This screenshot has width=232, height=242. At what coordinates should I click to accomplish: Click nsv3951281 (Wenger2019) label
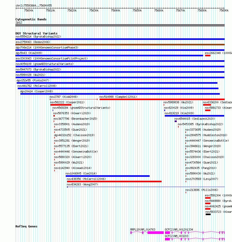tap(72, 141)
